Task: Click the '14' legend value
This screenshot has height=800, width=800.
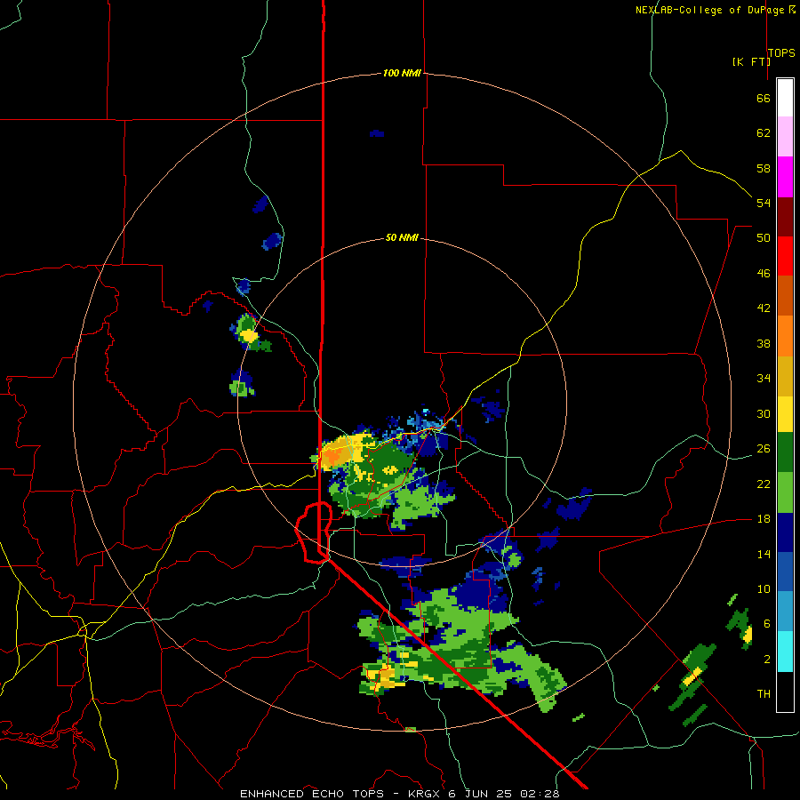Action: pos(764,554)
